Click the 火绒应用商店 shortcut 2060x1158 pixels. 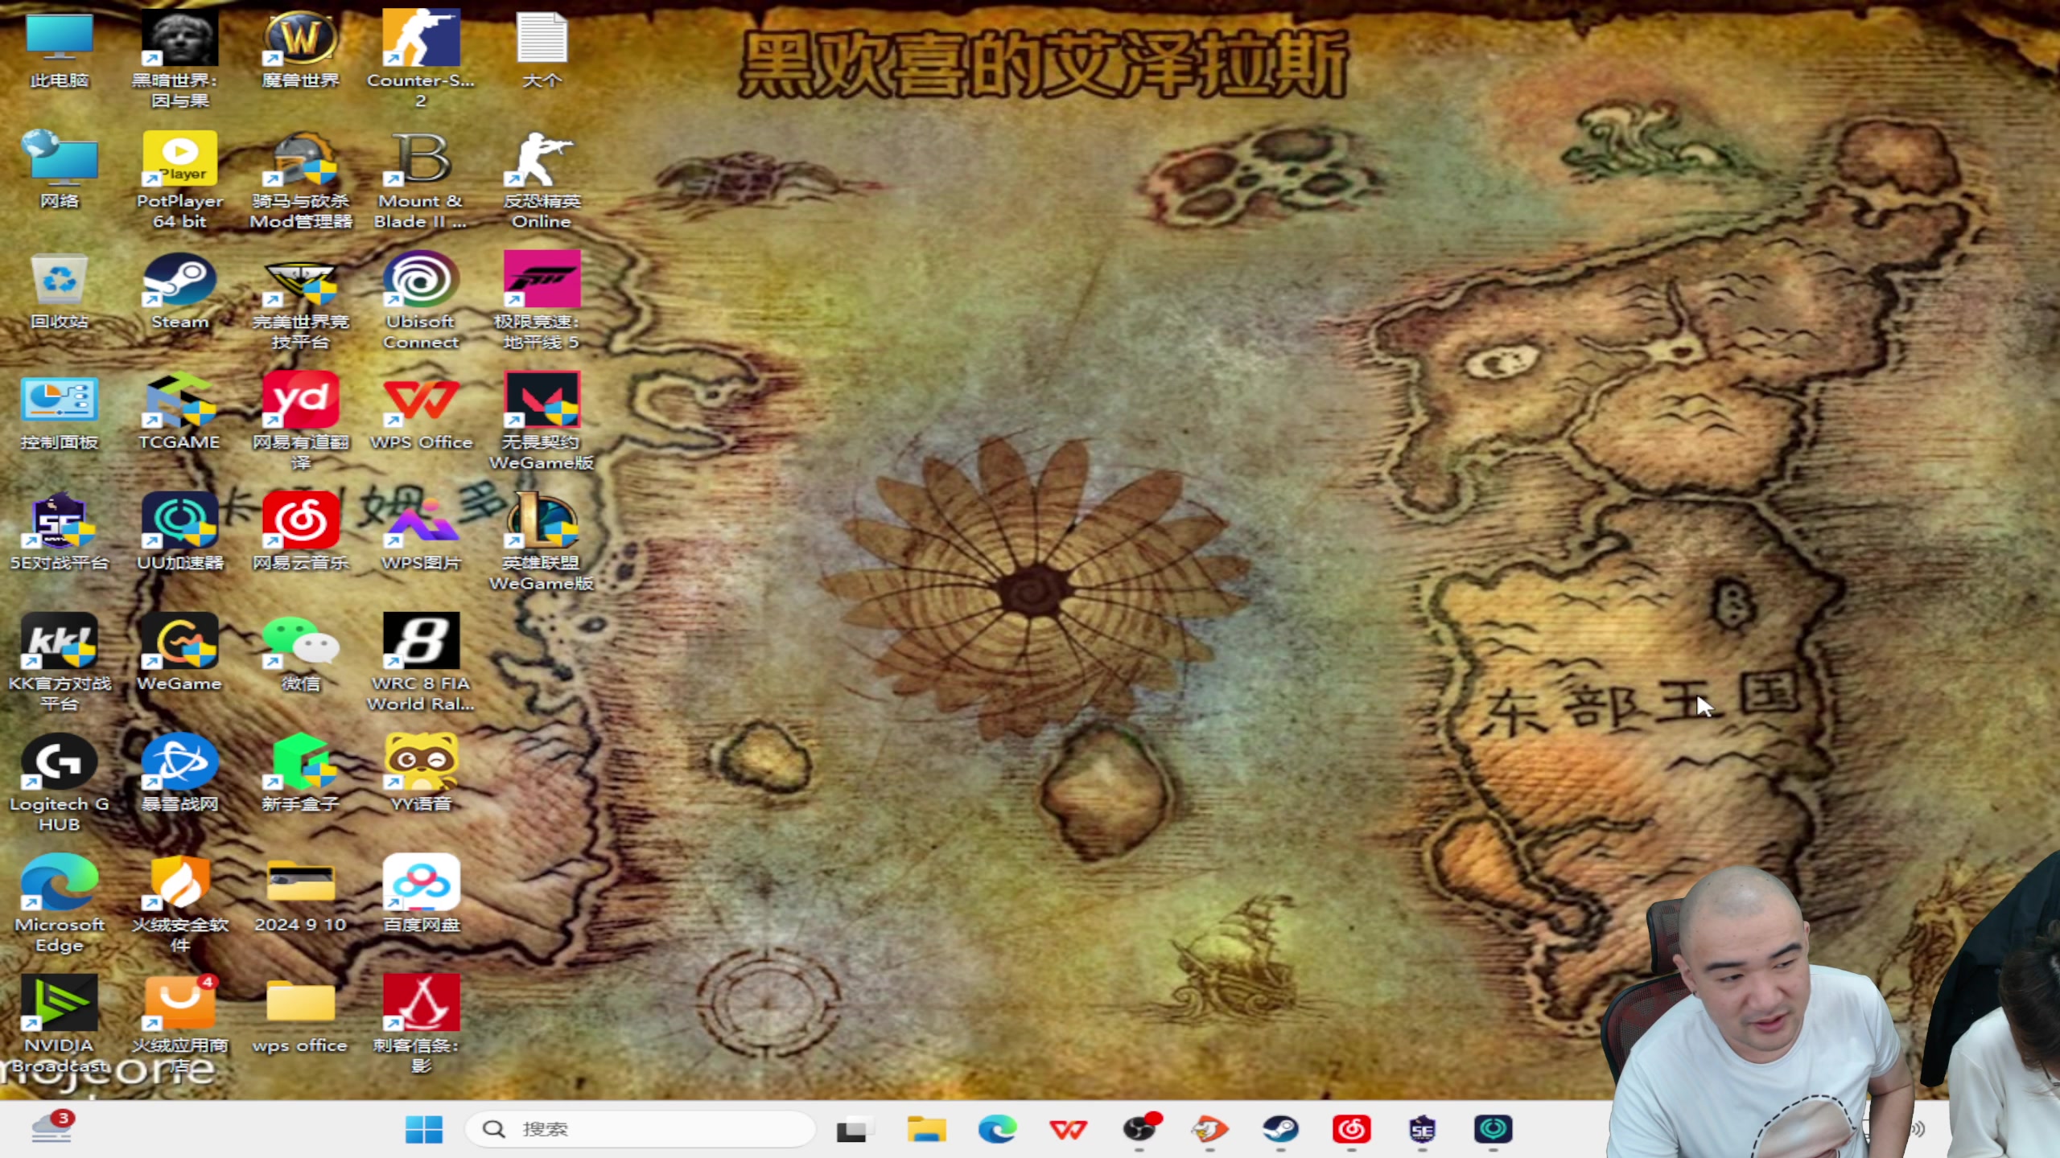[x=179, y=1023]
